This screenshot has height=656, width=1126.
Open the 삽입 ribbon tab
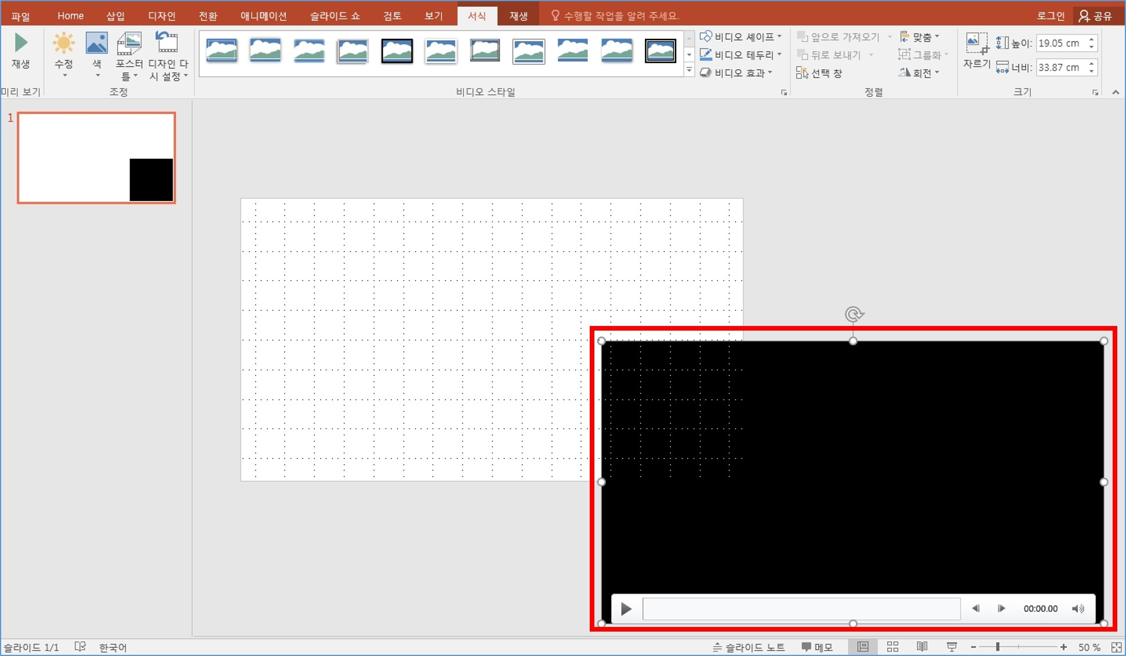click(115, 16)
